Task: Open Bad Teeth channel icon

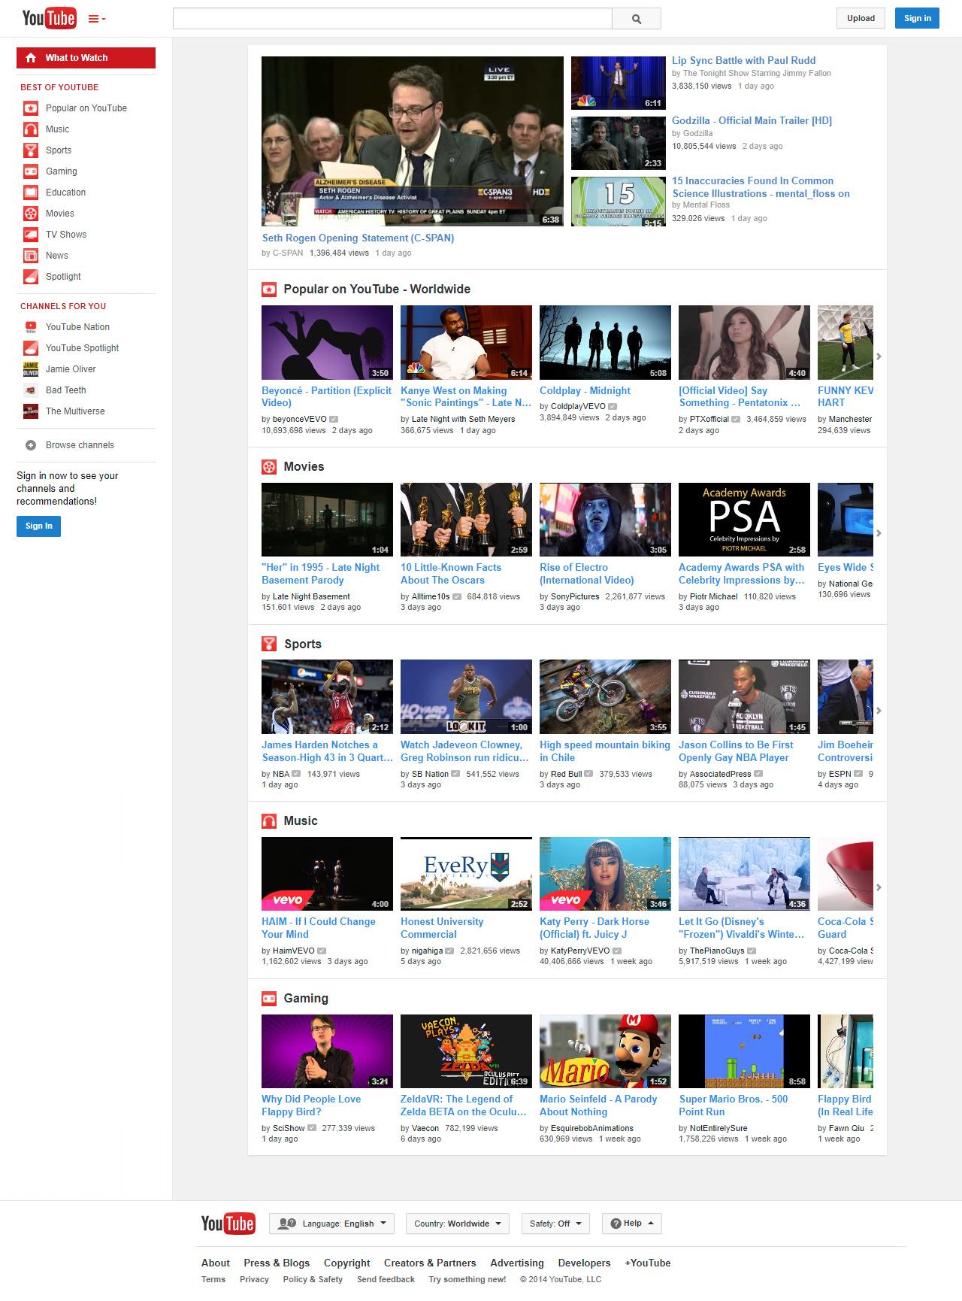Action: coord(31,390)
